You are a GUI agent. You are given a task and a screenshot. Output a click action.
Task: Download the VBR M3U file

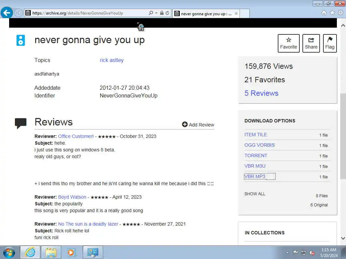coord(255,166)
